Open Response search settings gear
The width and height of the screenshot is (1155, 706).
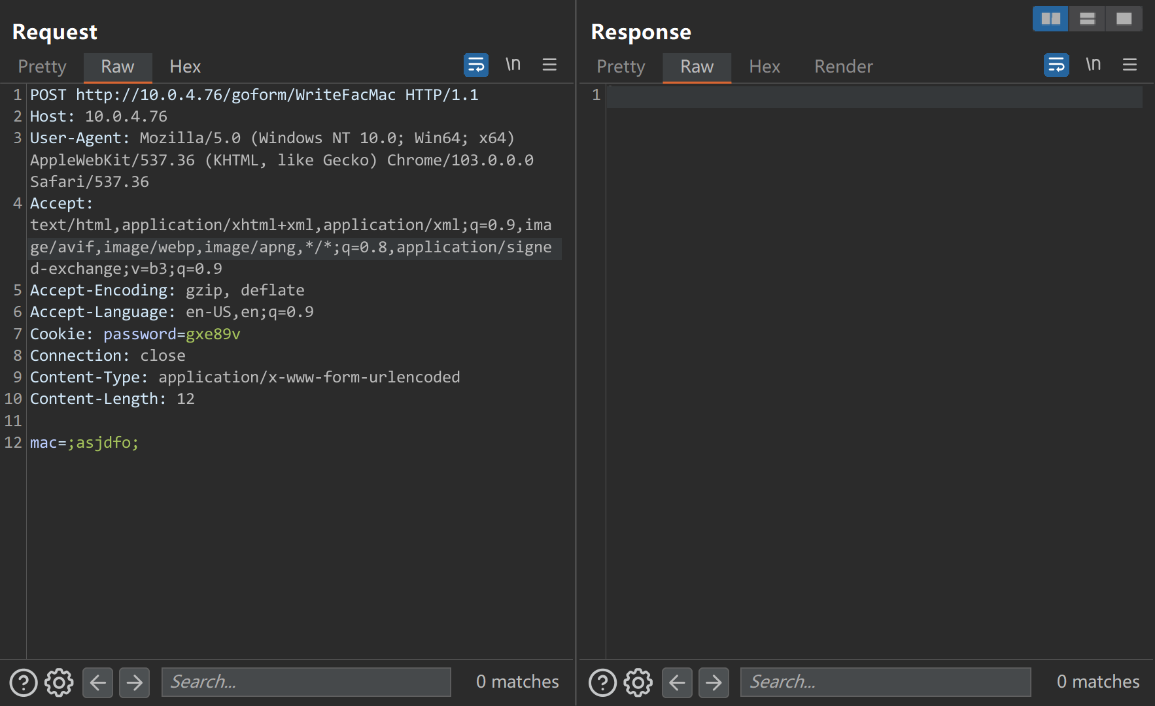tap(638, 682)
